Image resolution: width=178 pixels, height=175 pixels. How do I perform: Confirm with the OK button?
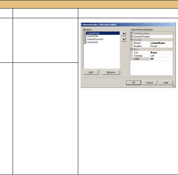click(x=133, y=82)
